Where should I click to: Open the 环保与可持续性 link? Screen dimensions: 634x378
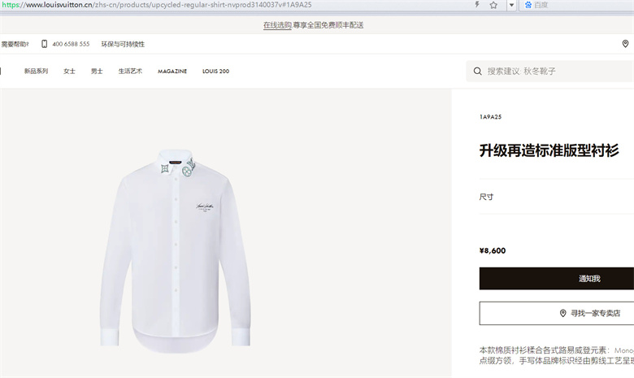pyautogui.click(x=123, y=44)
